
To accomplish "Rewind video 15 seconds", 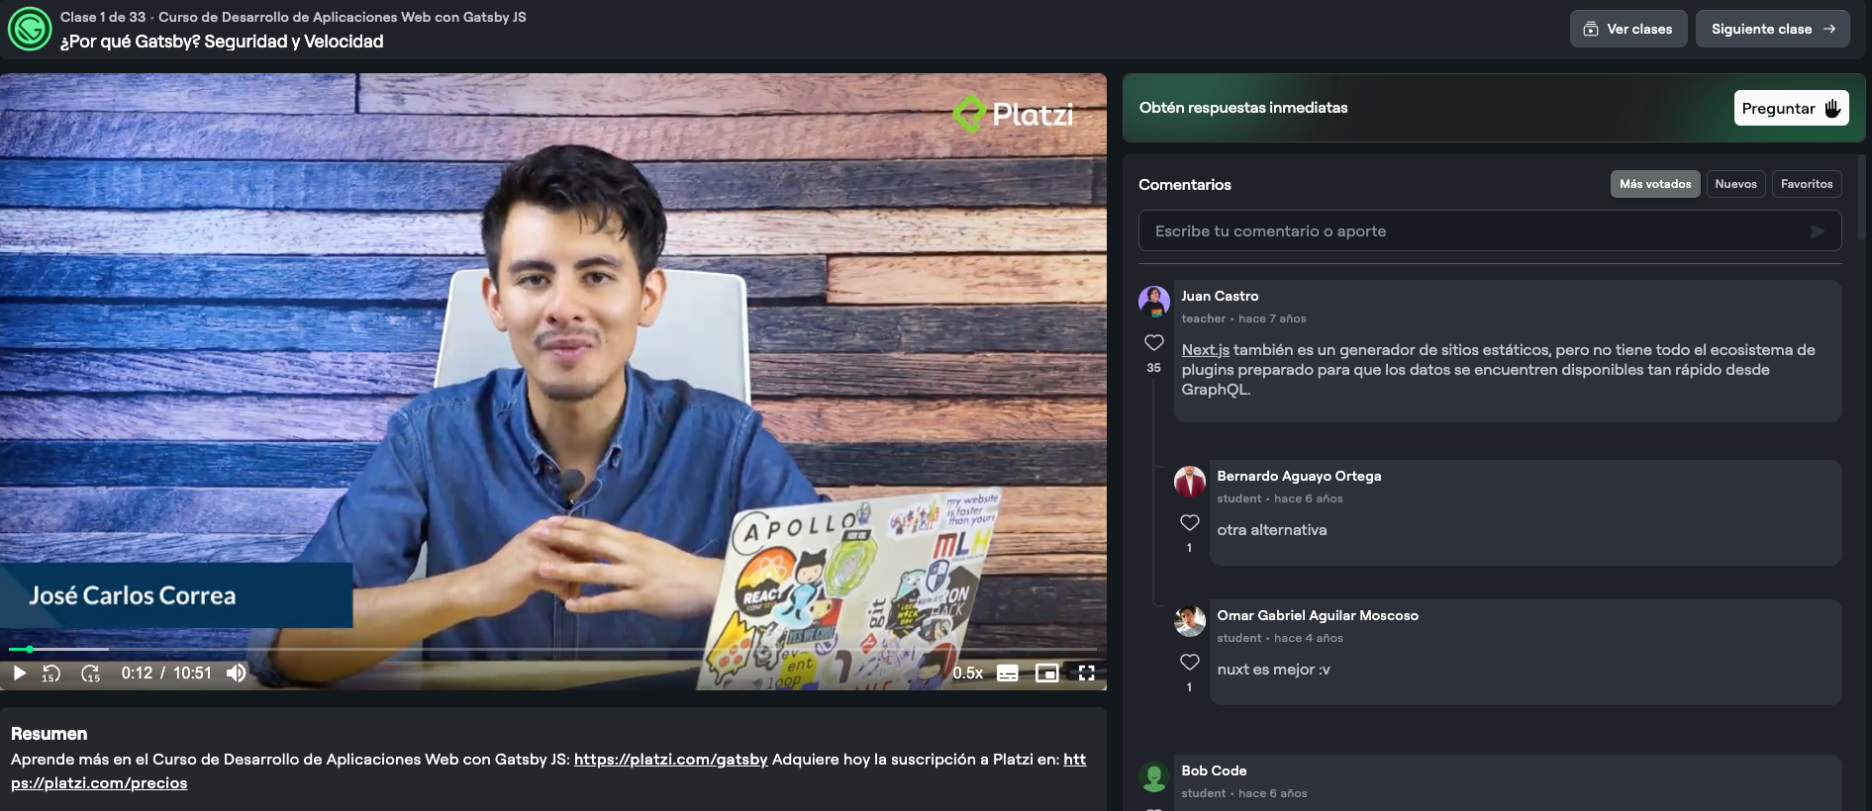I will (x=51, y=674).
